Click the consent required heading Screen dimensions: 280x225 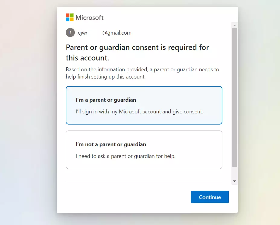click(137, 53)
